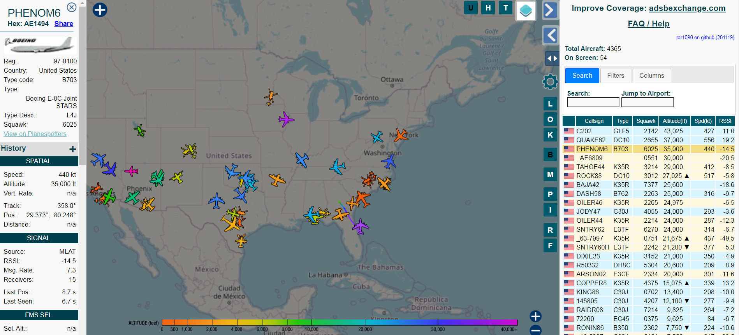Select the DASH58 row in aircraft table
Screen dimensions: 739x335
pos(649,194)
